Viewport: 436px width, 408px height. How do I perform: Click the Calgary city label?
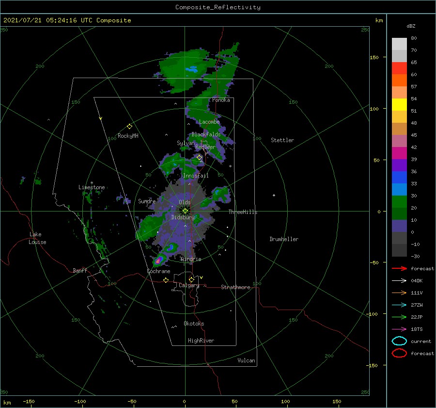pos(189,285)
